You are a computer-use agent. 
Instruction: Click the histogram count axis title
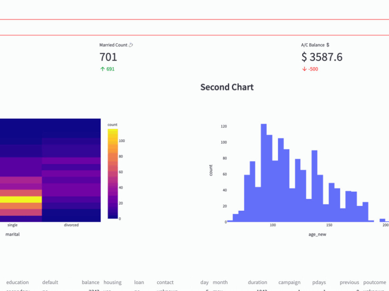pos(211,170)
